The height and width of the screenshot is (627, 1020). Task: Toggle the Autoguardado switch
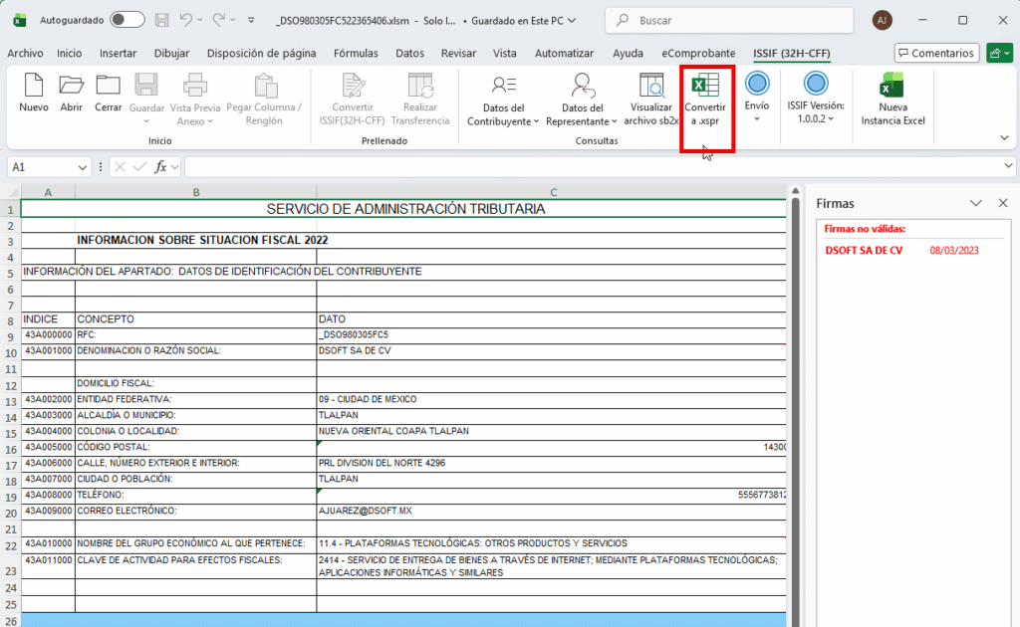point(127,20)
